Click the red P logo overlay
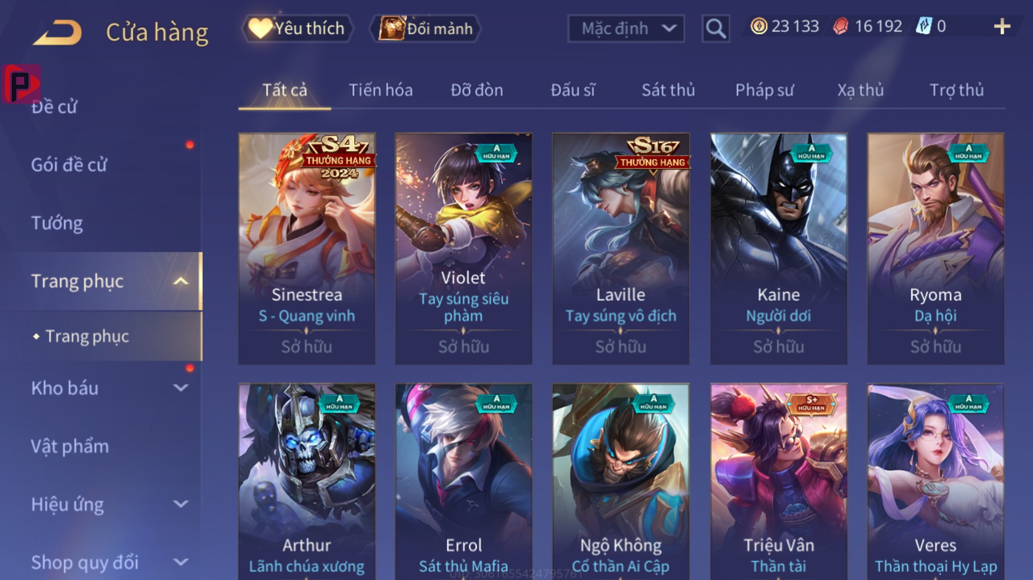The width and height of the screenshot is (1033, 580). coord(21,83)
